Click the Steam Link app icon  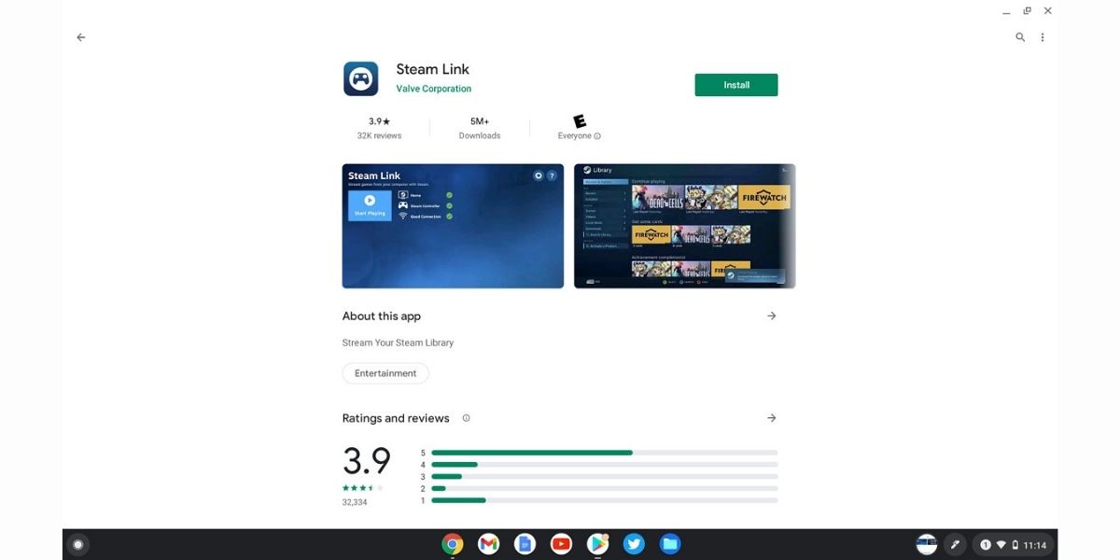360,77
